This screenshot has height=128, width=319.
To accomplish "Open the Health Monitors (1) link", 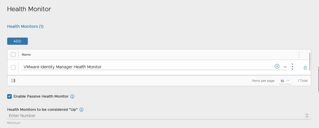I will click(x=25, y=26).
